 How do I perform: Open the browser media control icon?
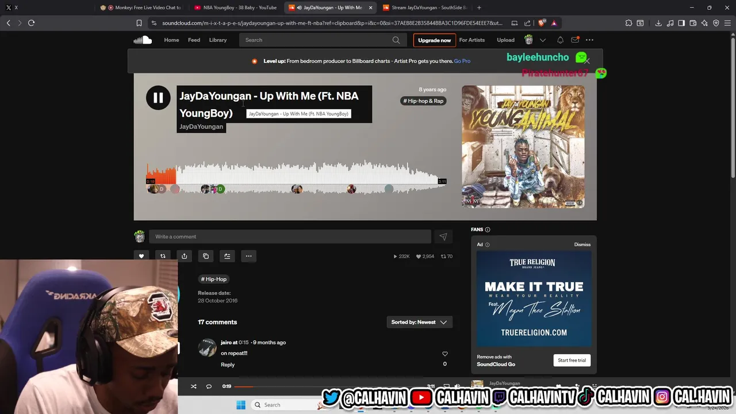tap(670, 23)
